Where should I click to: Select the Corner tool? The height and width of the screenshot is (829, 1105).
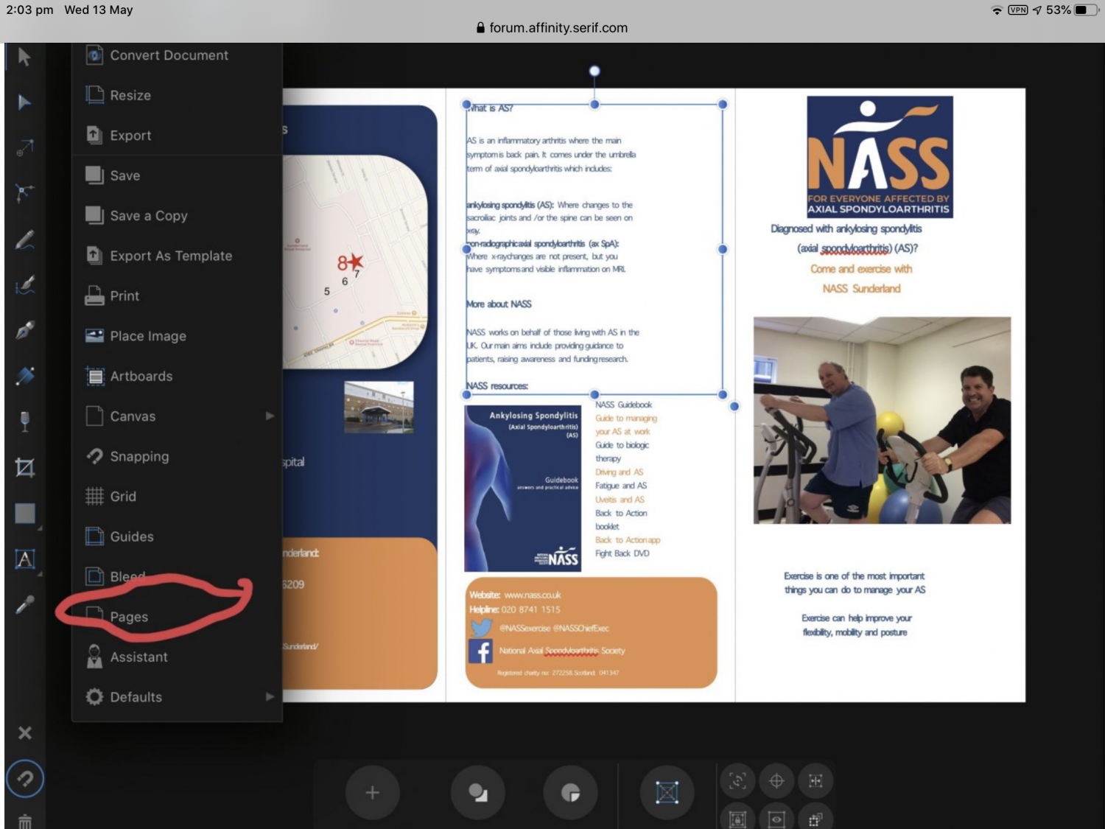(x=24, y=193)
